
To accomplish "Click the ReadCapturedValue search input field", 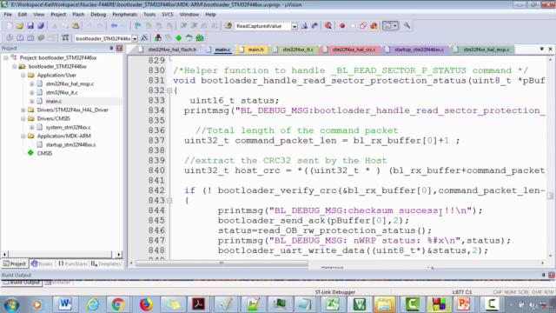I will [x=262, y=26].
